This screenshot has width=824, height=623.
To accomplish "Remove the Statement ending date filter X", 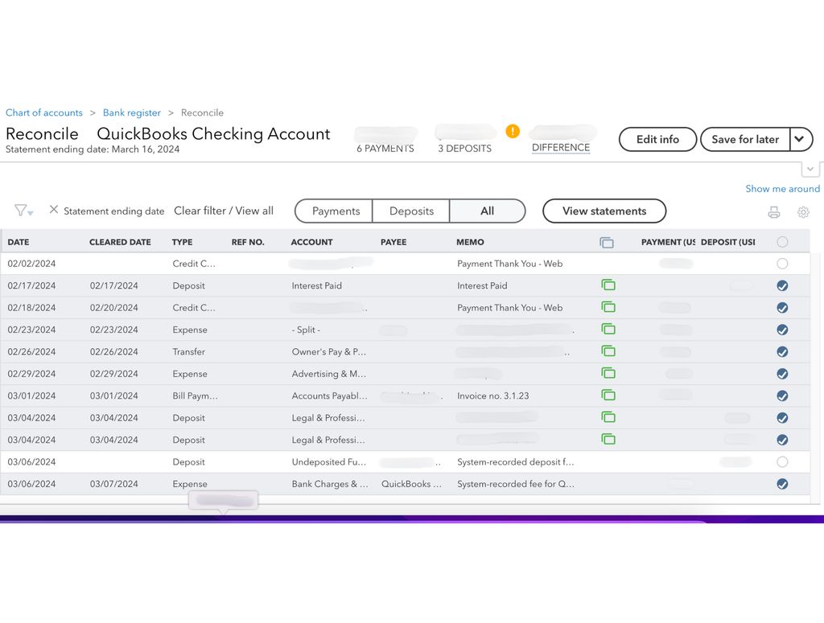I will point(54,210).
